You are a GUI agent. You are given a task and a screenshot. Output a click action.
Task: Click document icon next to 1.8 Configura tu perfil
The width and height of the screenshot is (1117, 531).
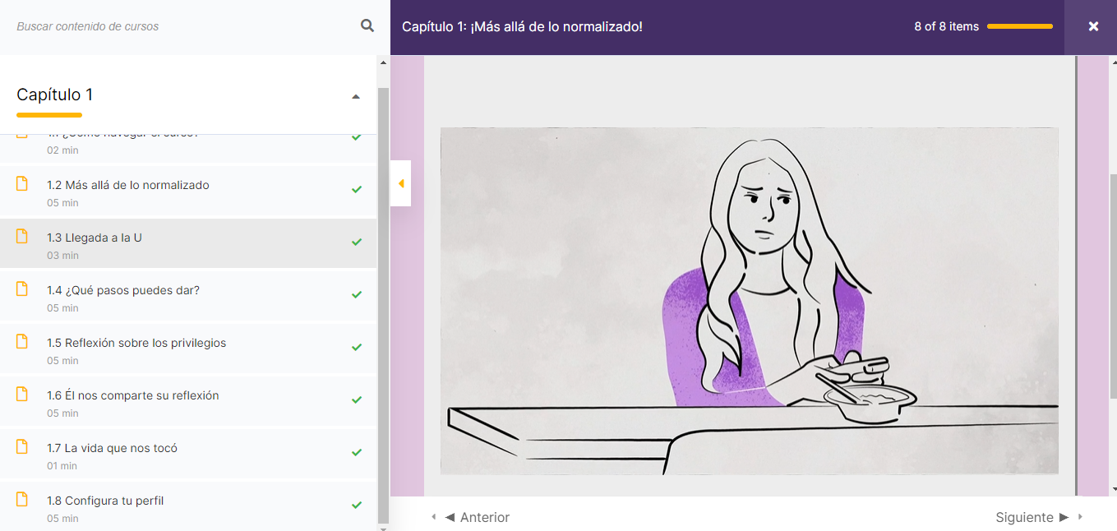[23, 499]
